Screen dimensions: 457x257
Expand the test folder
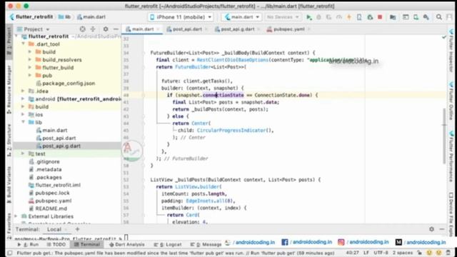pyautogui.click(x=23, y=153)
